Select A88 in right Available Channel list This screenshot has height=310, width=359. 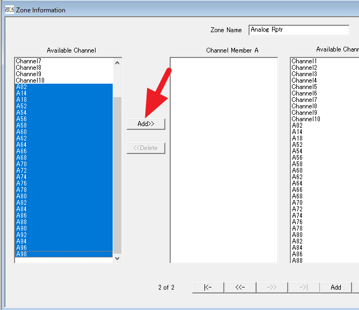coord(297,261)
